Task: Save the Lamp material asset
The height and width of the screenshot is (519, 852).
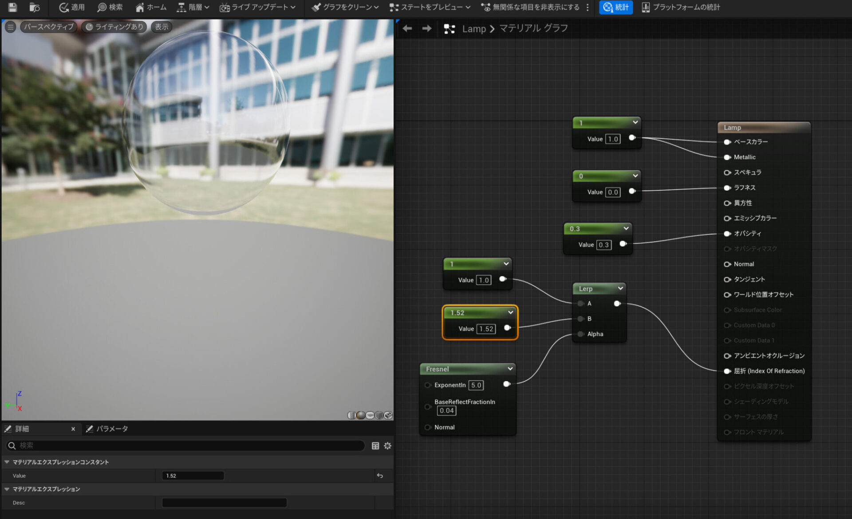Action: coord(12,7)
